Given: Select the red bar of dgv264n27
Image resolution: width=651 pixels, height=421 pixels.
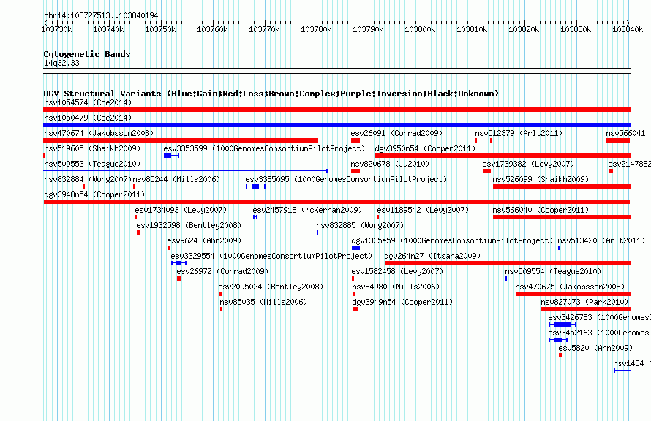Looking at the screenshot, I should coord(508,263).
